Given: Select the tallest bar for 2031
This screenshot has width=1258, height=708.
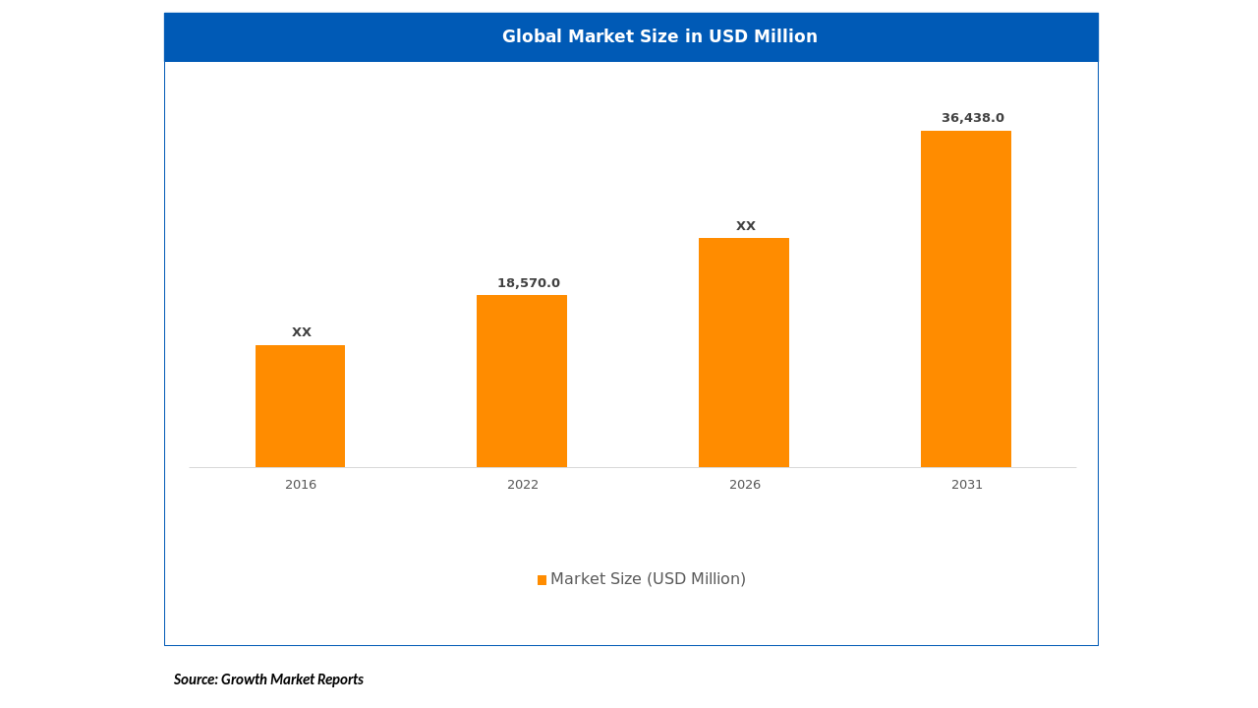Looking at the screenshot, I should [x=965, y=299].
